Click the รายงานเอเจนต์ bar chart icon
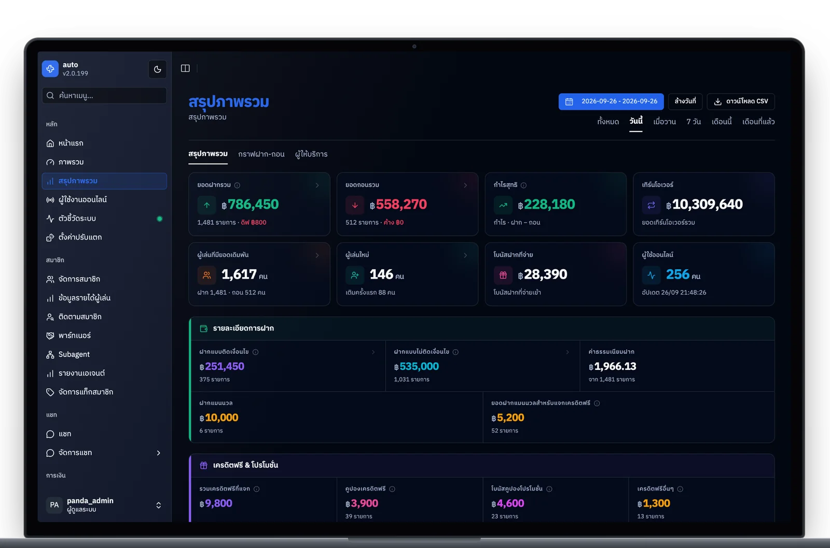 click(x=50, y=373)
